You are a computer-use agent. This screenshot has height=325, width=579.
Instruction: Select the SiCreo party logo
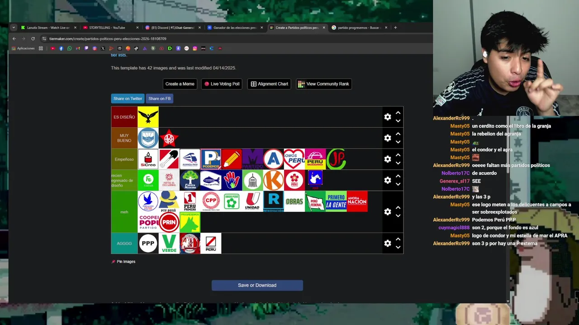tap(148, 159)
